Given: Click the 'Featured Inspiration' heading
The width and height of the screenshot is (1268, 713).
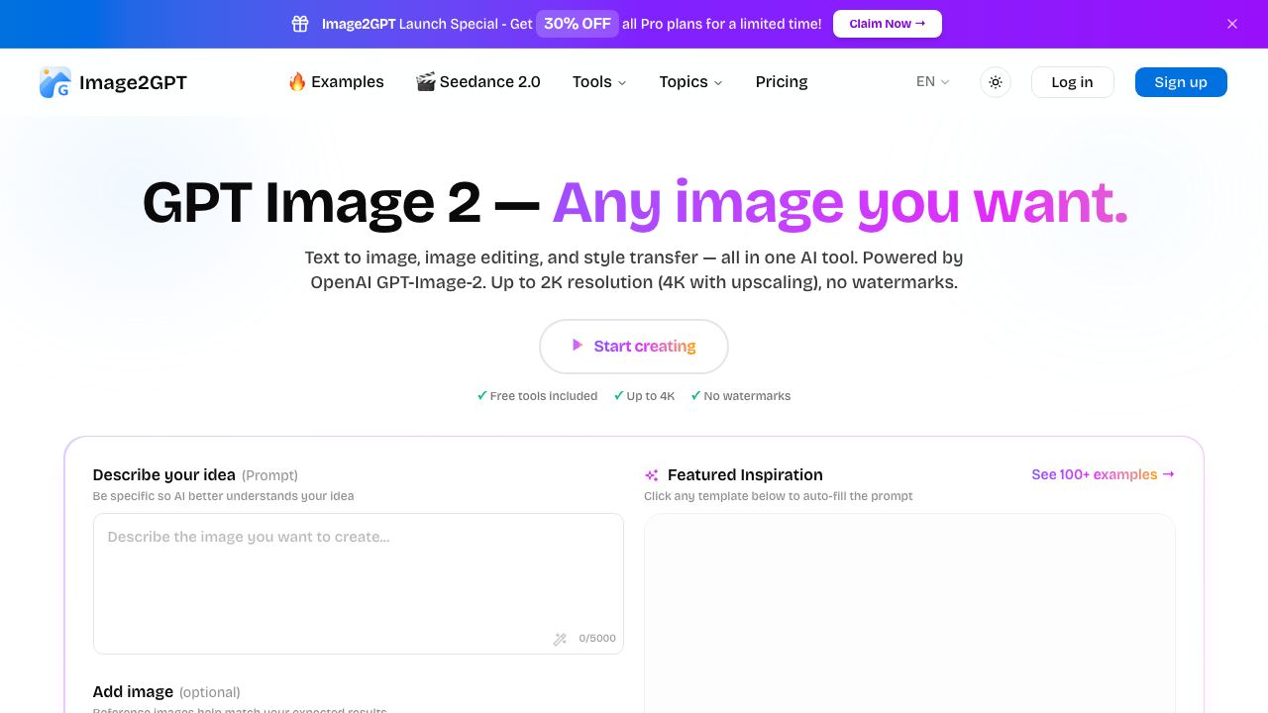Looking at the screenshot, I should [745, 474].
